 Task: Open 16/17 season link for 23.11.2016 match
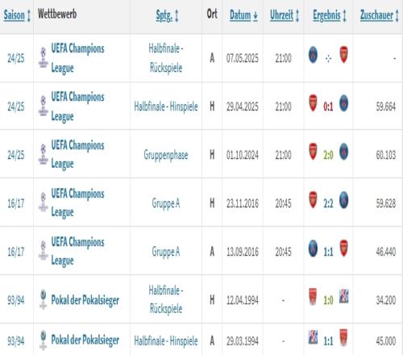pos(16,203)
